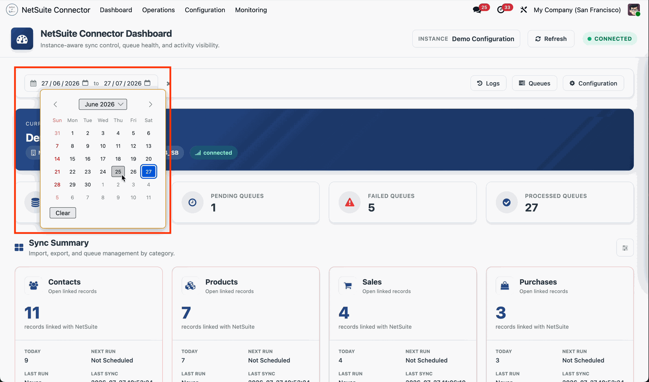This screenshot has width=649, height=382.
Task: Select May 31 in the calendar
Action: (57, 133)
